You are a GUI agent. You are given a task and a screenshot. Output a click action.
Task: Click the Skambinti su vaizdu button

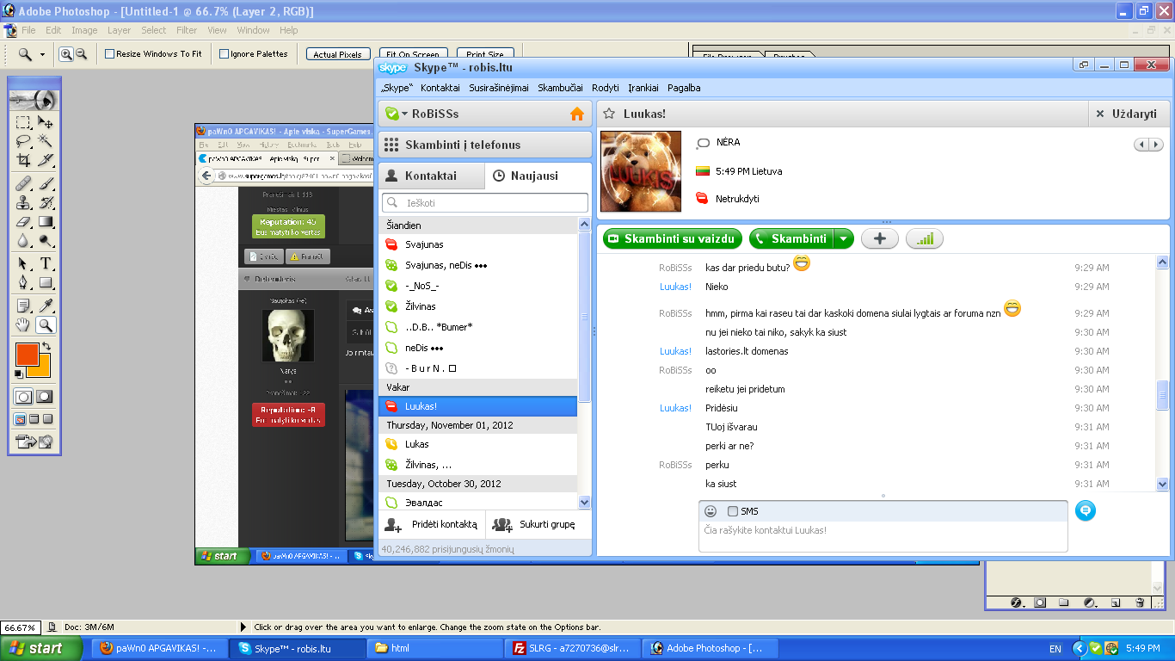click(673, 239)
